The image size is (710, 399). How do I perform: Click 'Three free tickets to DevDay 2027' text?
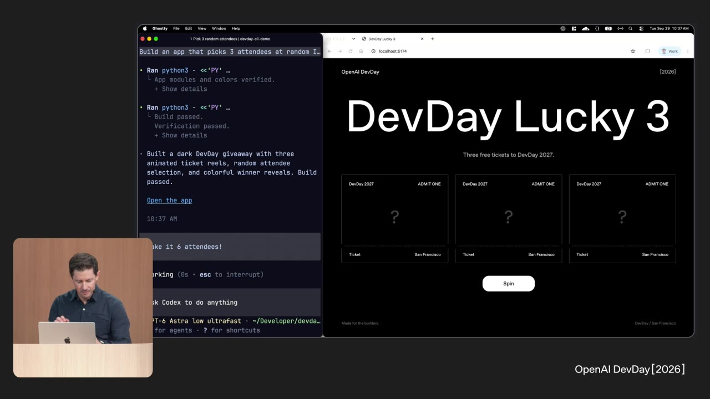click(509, 155)
